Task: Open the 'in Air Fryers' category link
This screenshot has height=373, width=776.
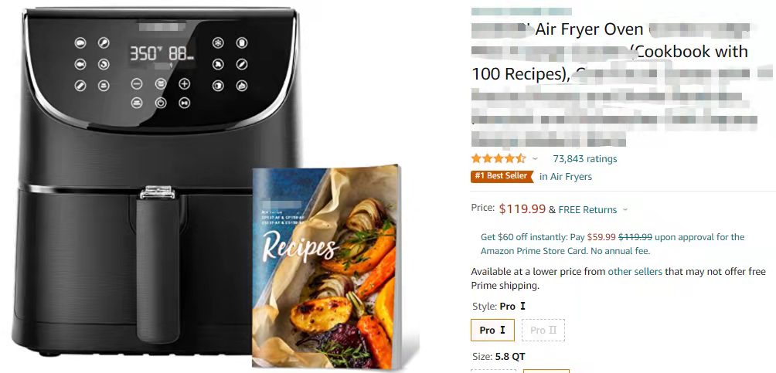Action: click(566, 177)
